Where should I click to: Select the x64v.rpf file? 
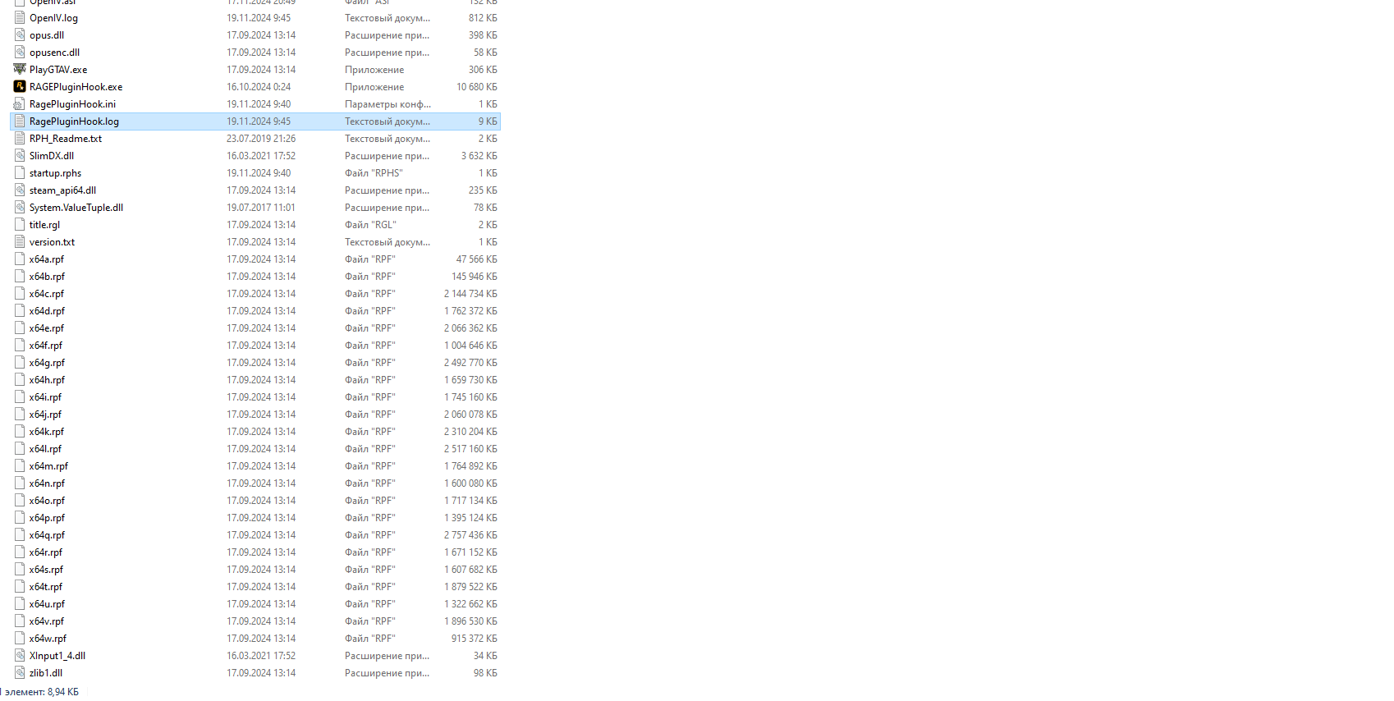(x=47, y=621)
